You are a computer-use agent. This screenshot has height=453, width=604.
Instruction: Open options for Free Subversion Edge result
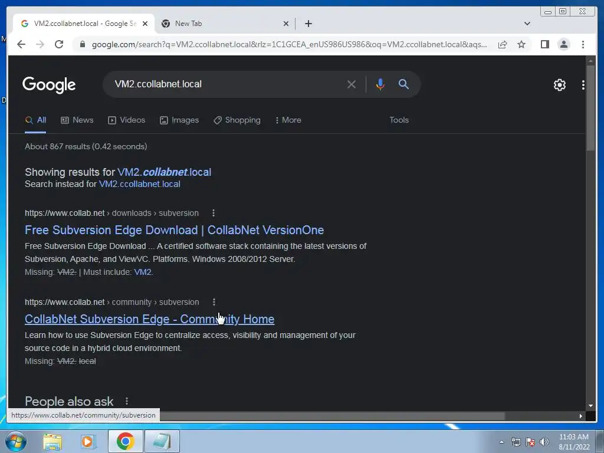coord(214,213)
